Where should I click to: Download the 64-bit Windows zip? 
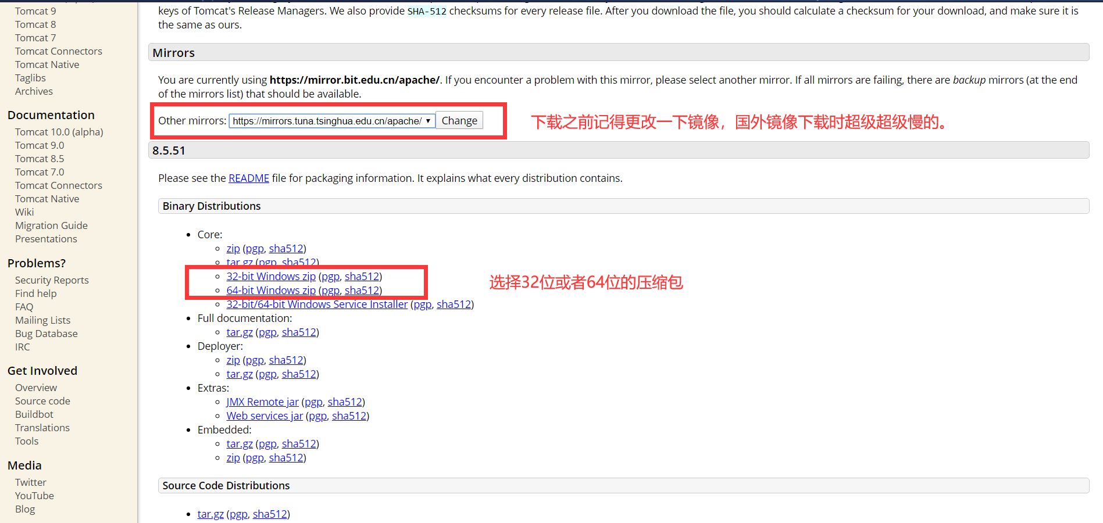tap(271, 291)
